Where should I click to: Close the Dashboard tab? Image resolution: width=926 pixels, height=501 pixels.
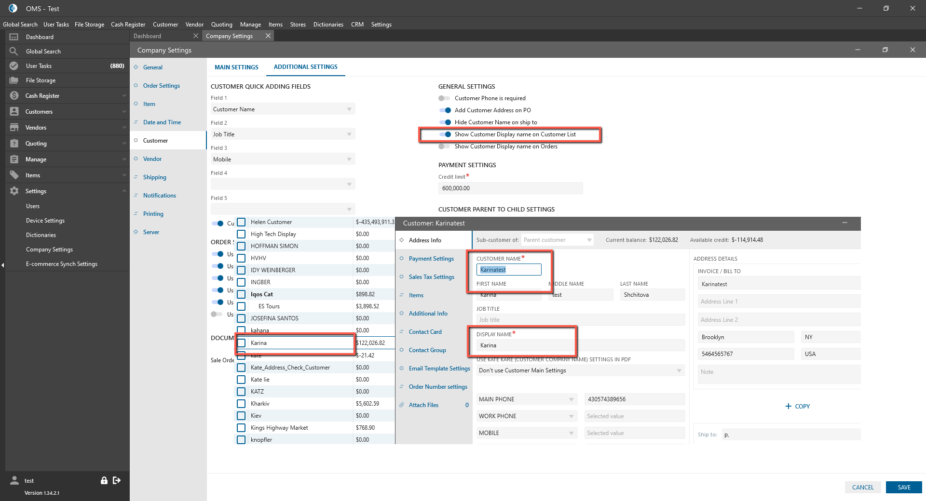click(195, 36)
